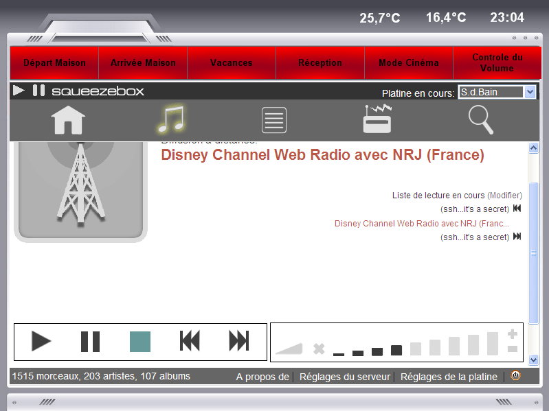Skip to previous track in bottom controls

190,341
